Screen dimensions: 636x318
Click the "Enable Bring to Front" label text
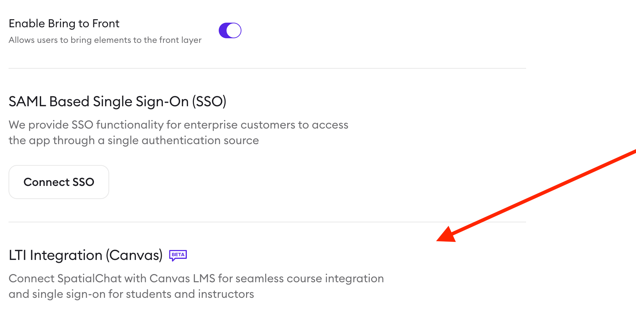tap(64, 24)
